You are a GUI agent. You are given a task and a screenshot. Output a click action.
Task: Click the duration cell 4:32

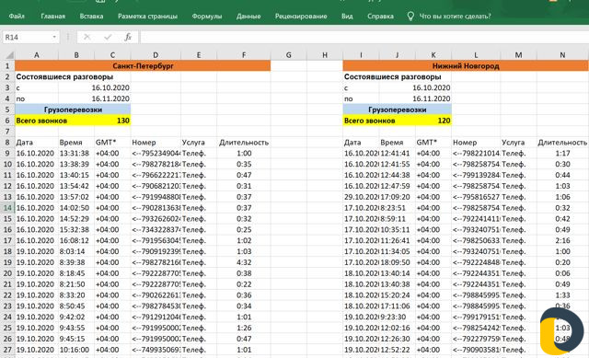(244, 262)
